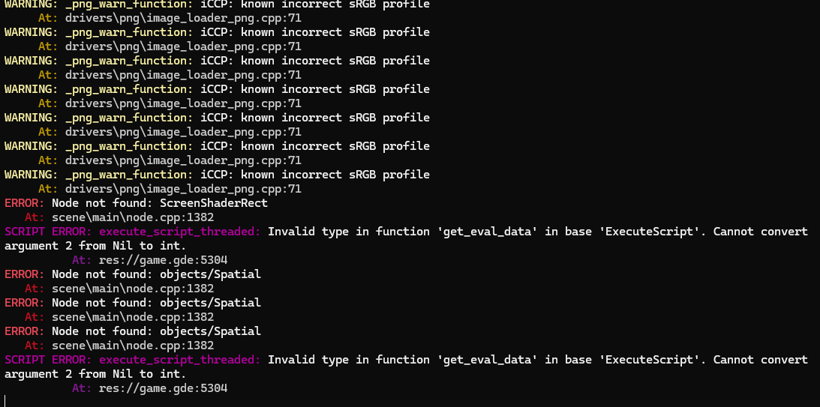820x407 pixels.
Task: Click node.cpp:1382 path directly under ScreenShaderRect error
Action: click(x=133, y=217)
